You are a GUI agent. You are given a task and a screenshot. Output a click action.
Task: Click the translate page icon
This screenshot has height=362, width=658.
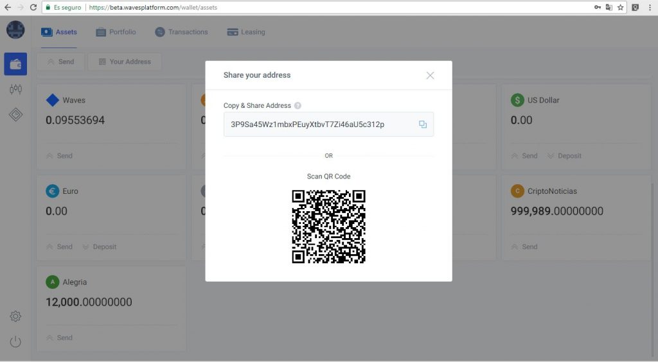point(609,7)
